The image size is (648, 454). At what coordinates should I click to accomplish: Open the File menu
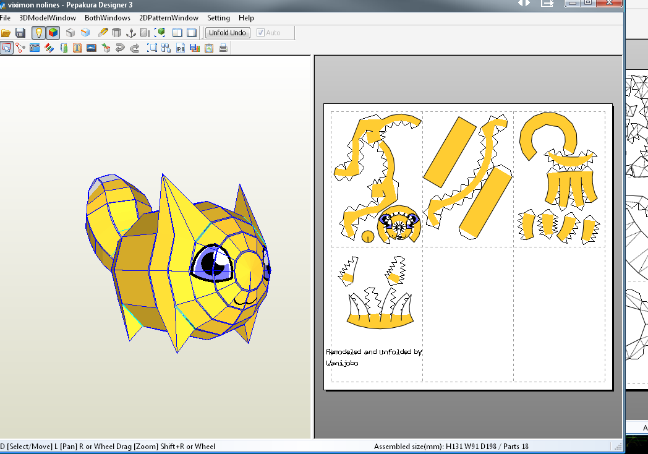tap(6, 18)
